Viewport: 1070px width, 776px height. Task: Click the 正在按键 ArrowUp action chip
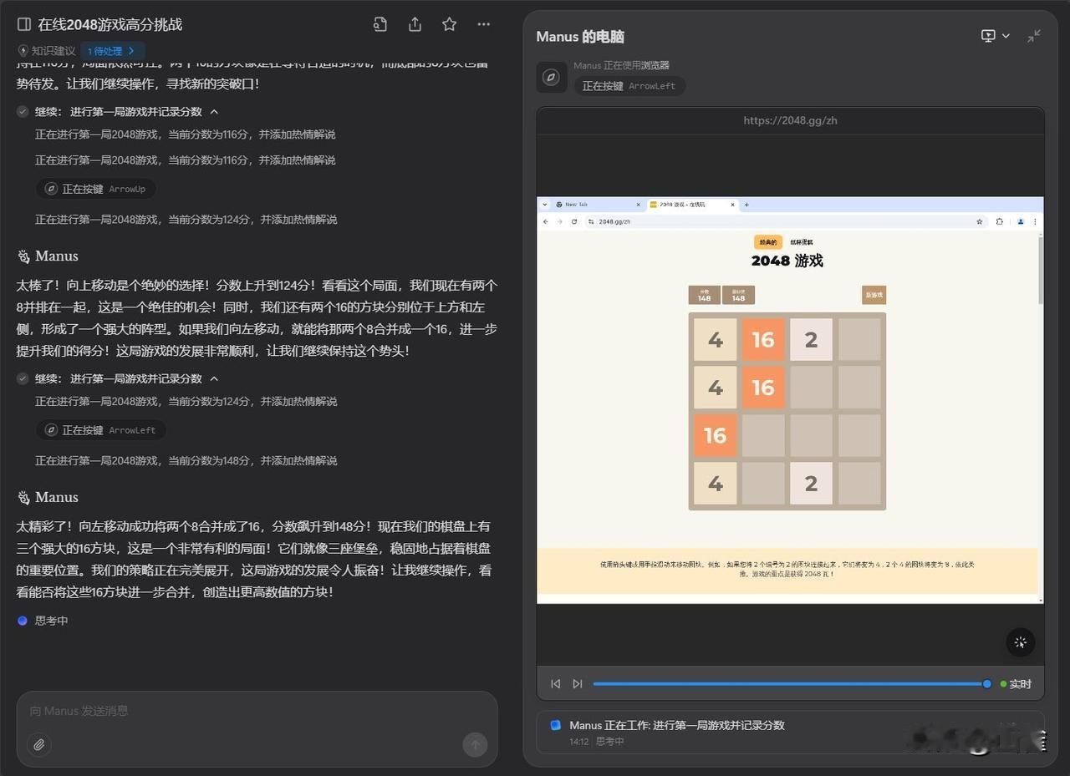96,189
